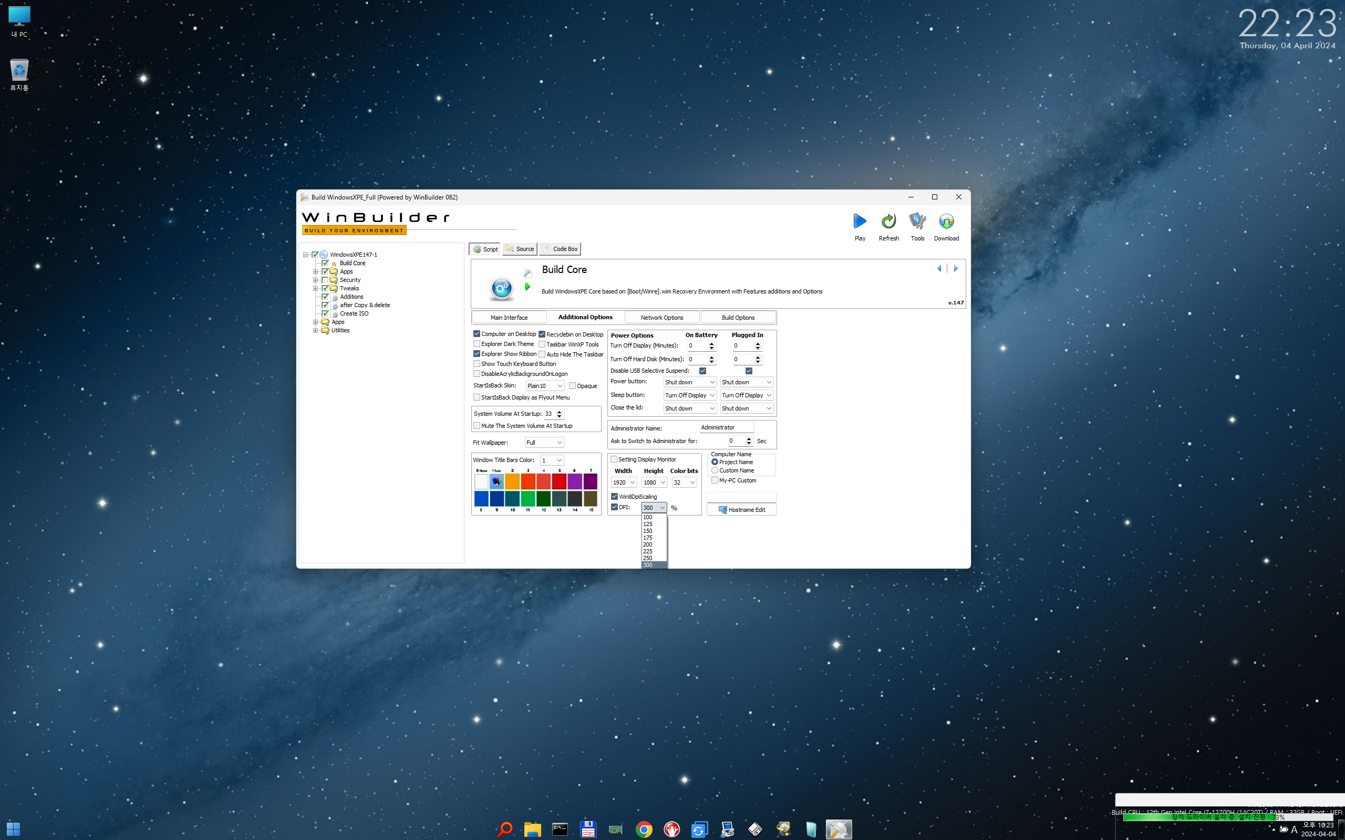Image resolution: width=1345 pixels, height=840 pixels.
Task: Select the Recycle Bin desktop icon
Action: (x=19, y=75)
